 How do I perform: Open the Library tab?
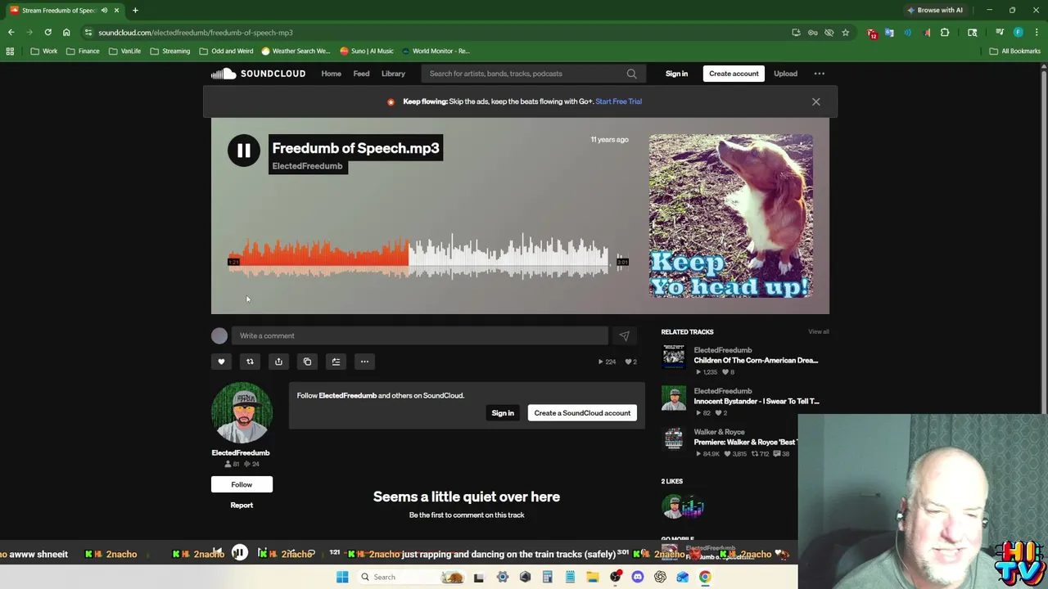click(x=393, y=74)
